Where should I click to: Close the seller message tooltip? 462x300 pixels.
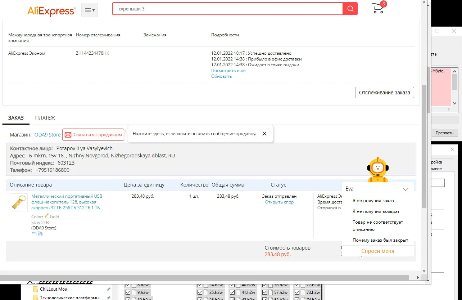(264, 134)
